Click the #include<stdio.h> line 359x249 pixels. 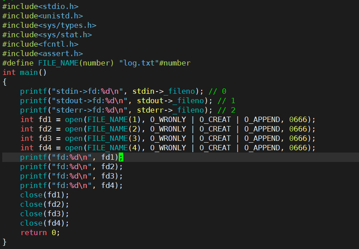(x=40, y=7)
